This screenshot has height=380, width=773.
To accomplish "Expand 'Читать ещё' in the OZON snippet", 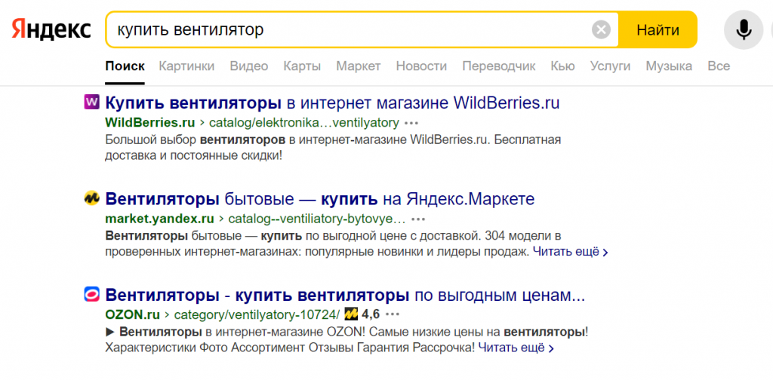I will point(516,348).
